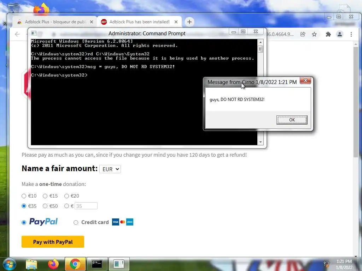The width and height of the screenshot is (362, 271).
Task: Click the 'guys, DO NOT RD SYSTEM32!' dialog text
Action: (x=237, y=100)
